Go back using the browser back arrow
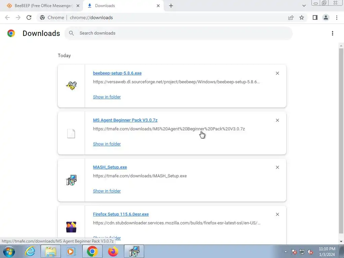The width and height of the screenshot is (344, 258). 7,17
